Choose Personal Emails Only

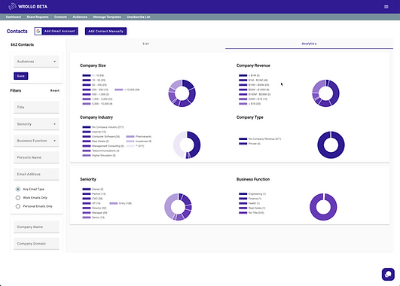(18, 206)
